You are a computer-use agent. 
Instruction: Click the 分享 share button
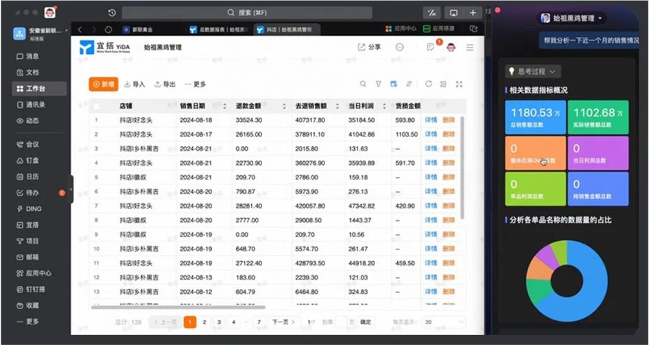coord(369,47)
